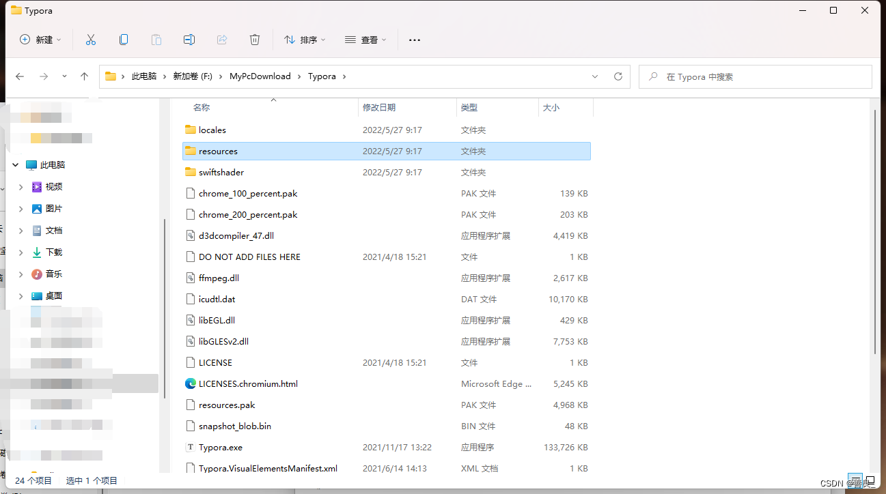Click the Typora.VisualElementsManifest.xml file icon
The width and height of the screenshot is (886, 494).
pos(191,468)
